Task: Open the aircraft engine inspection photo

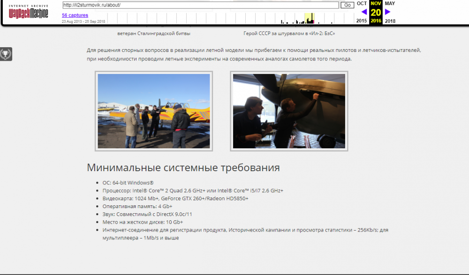Action: pos(289,111)
